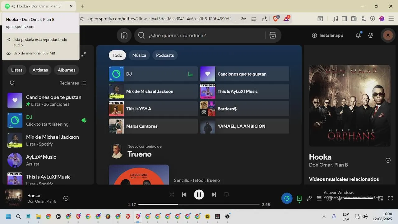The width and height of the screenshot is (398, 224).
Task: Select the Todo filter chip
Action: 118,55
